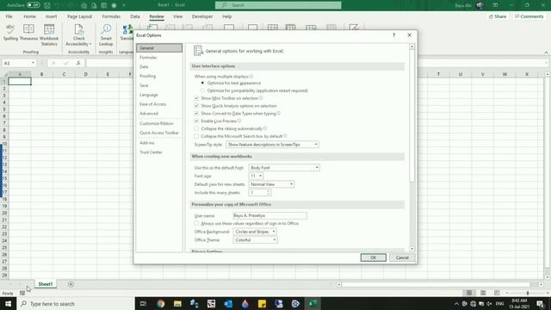
Task: Open Sticky Notes from the taskbar
Action: [262, 304]
